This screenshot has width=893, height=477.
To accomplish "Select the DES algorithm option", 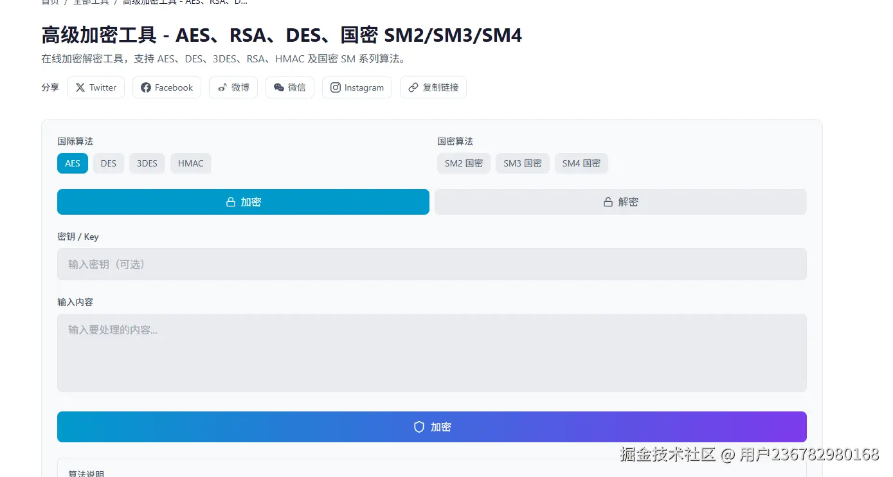I will 109,163.
